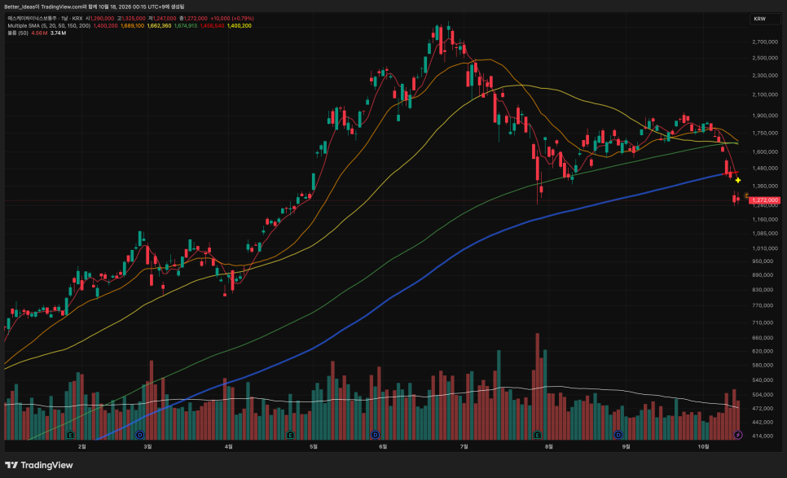Screen dimensions: 787x478
Task: Open the dividend D marker nearest 6월
Action: click(x=375, y=435)
